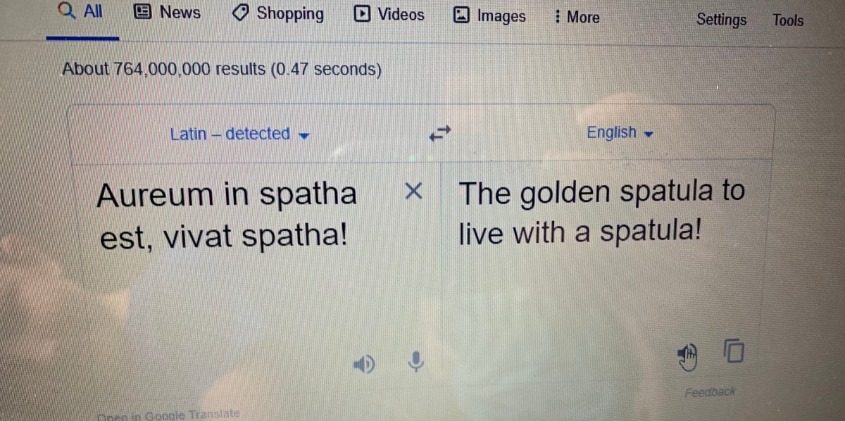
Task: Listen to the Latin source text
Action: [x=364, y=363]
